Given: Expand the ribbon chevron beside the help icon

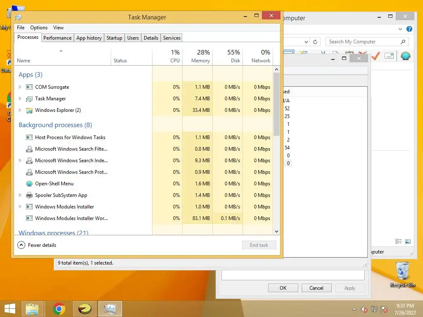Looking at the screenshot, I should [x=400, y=29].
